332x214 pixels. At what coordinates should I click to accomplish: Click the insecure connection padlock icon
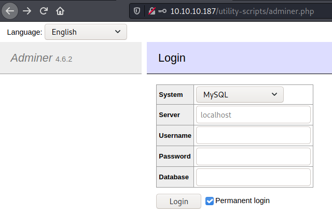[152, 10]
